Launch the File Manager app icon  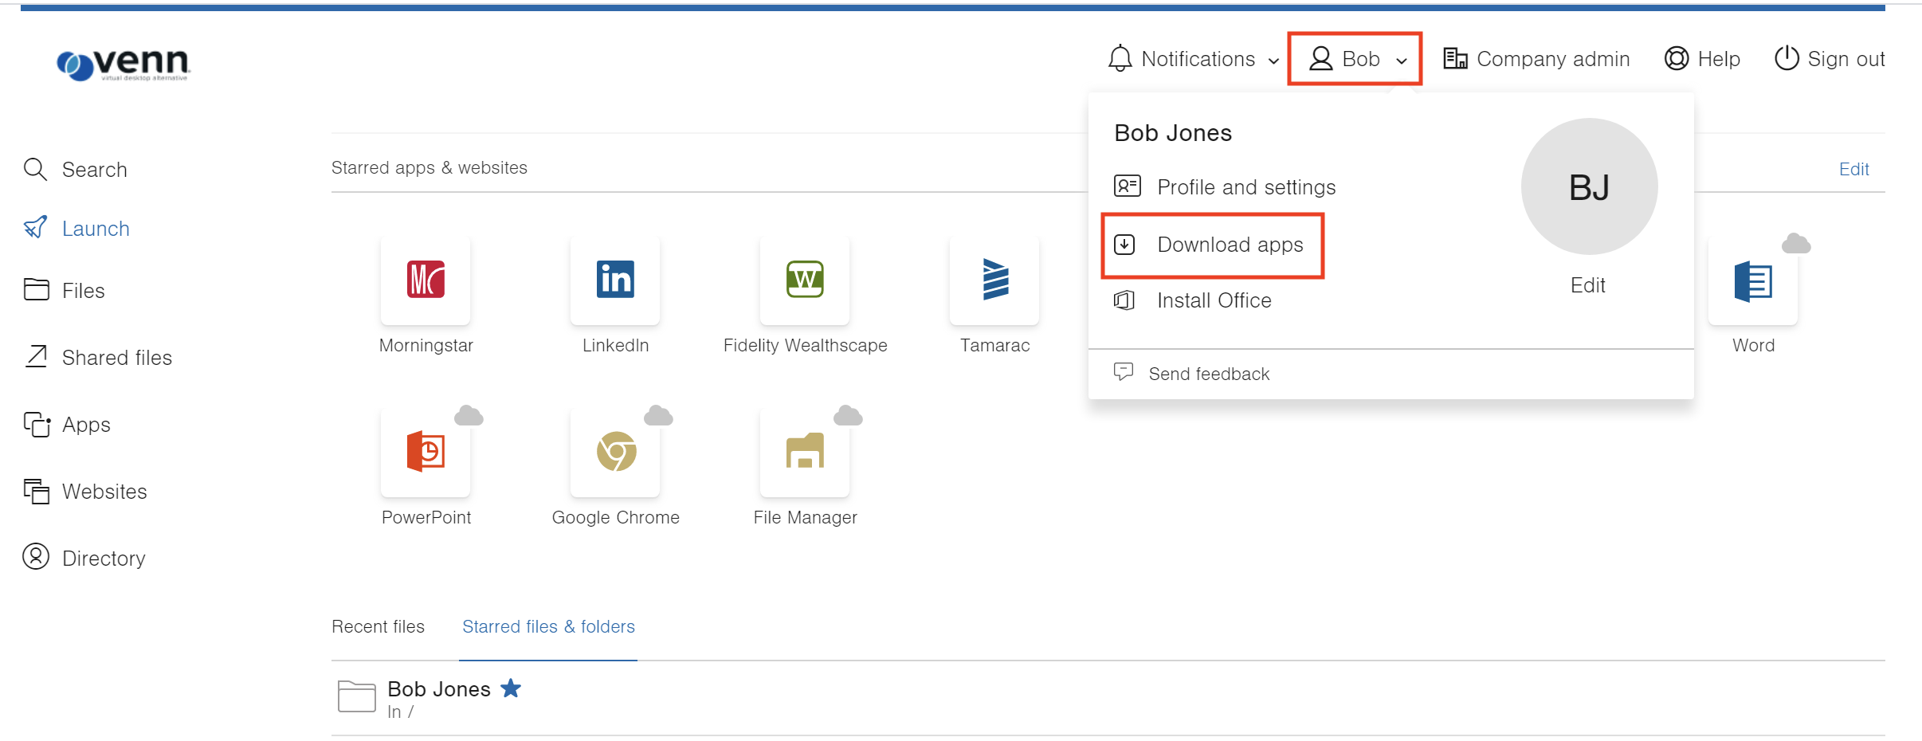point(805,452)
